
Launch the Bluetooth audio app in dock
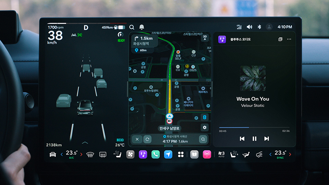point(143,155)
